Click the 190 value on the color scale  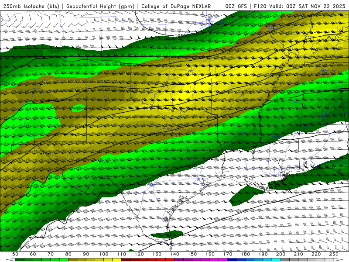[x=263, y=254]
